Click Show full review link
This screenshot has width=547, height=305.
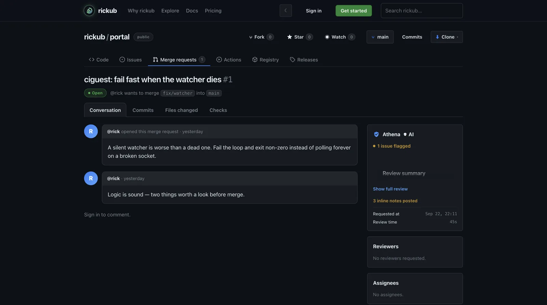(x=390, y=189)
